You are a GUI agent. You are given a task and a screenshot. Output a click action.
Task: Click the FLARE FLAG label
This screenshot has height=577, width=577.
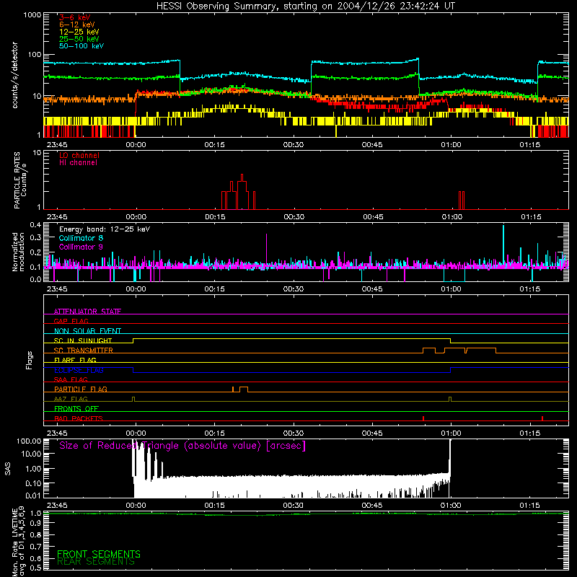pyautogui.click(x=75, y=360)
